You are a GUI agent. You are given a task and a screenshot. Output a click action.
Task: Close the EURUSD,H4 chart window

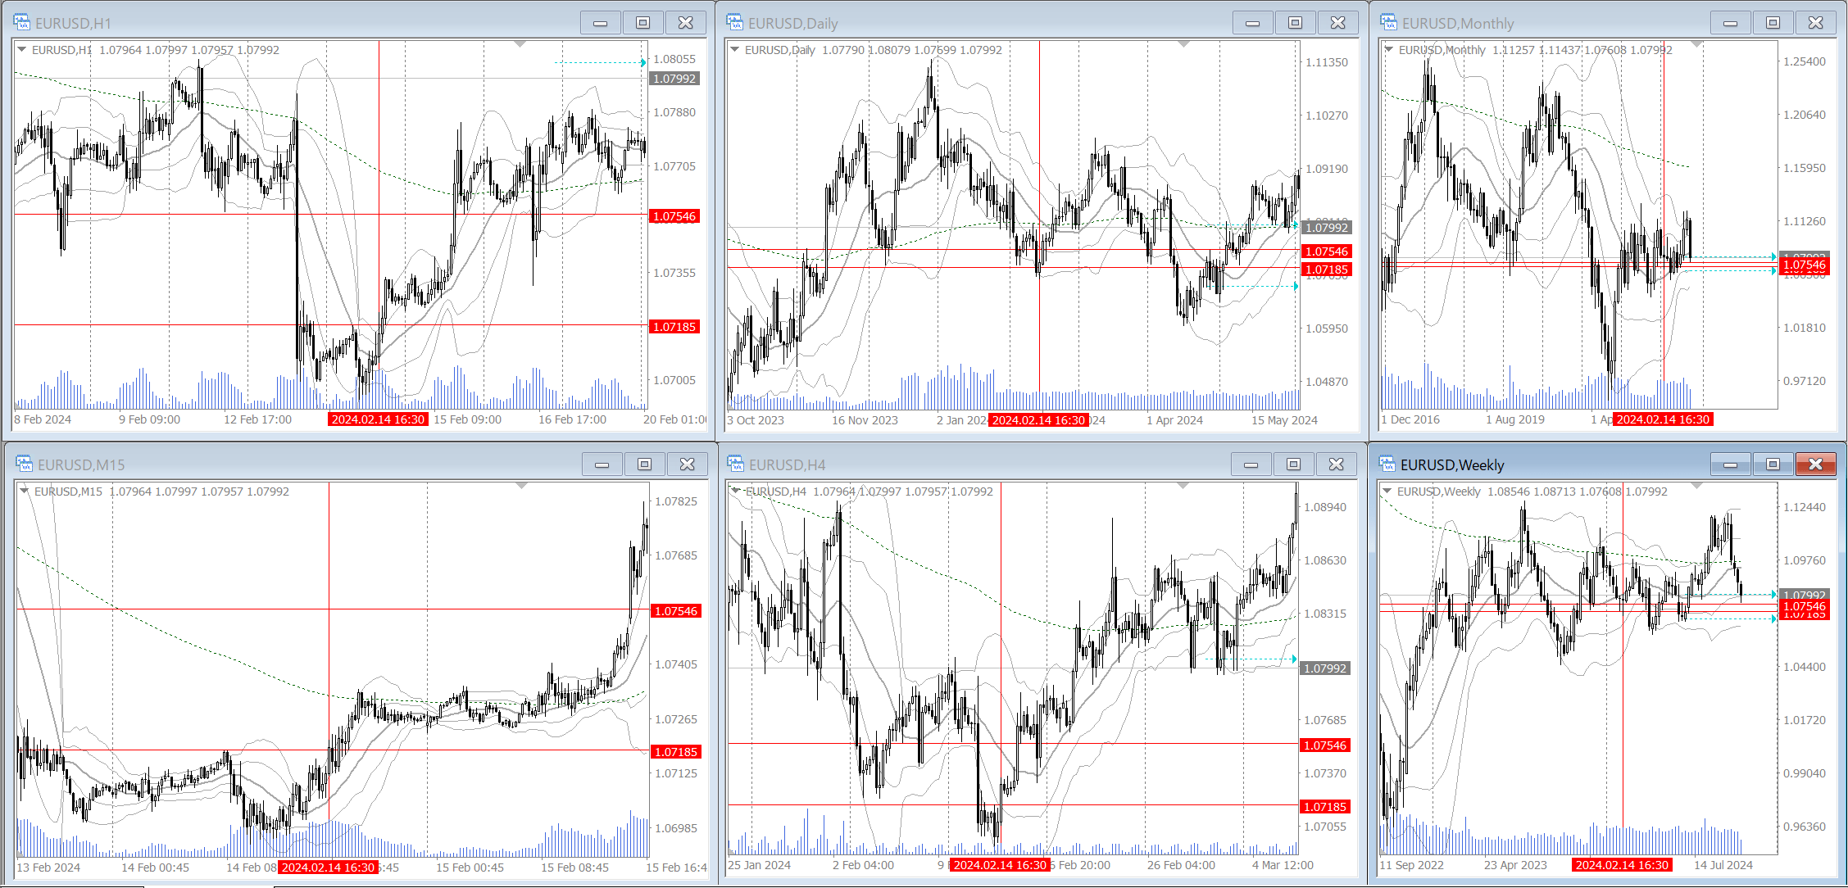[x=1337, y=464]
